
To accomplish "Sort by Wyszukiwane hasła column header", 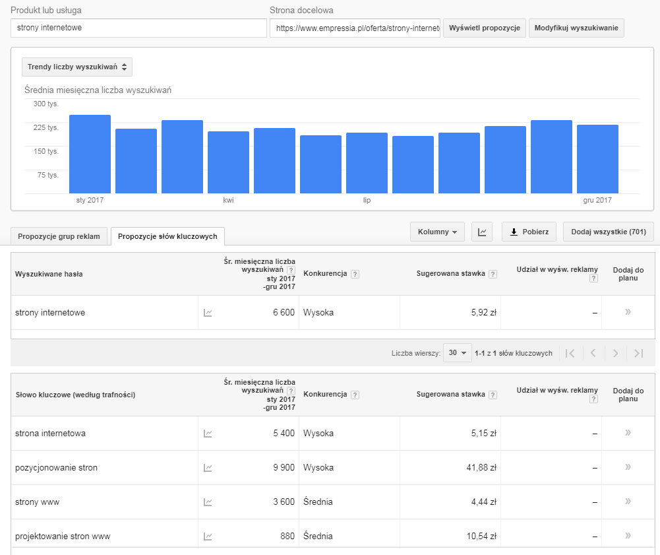I will 49,274.
